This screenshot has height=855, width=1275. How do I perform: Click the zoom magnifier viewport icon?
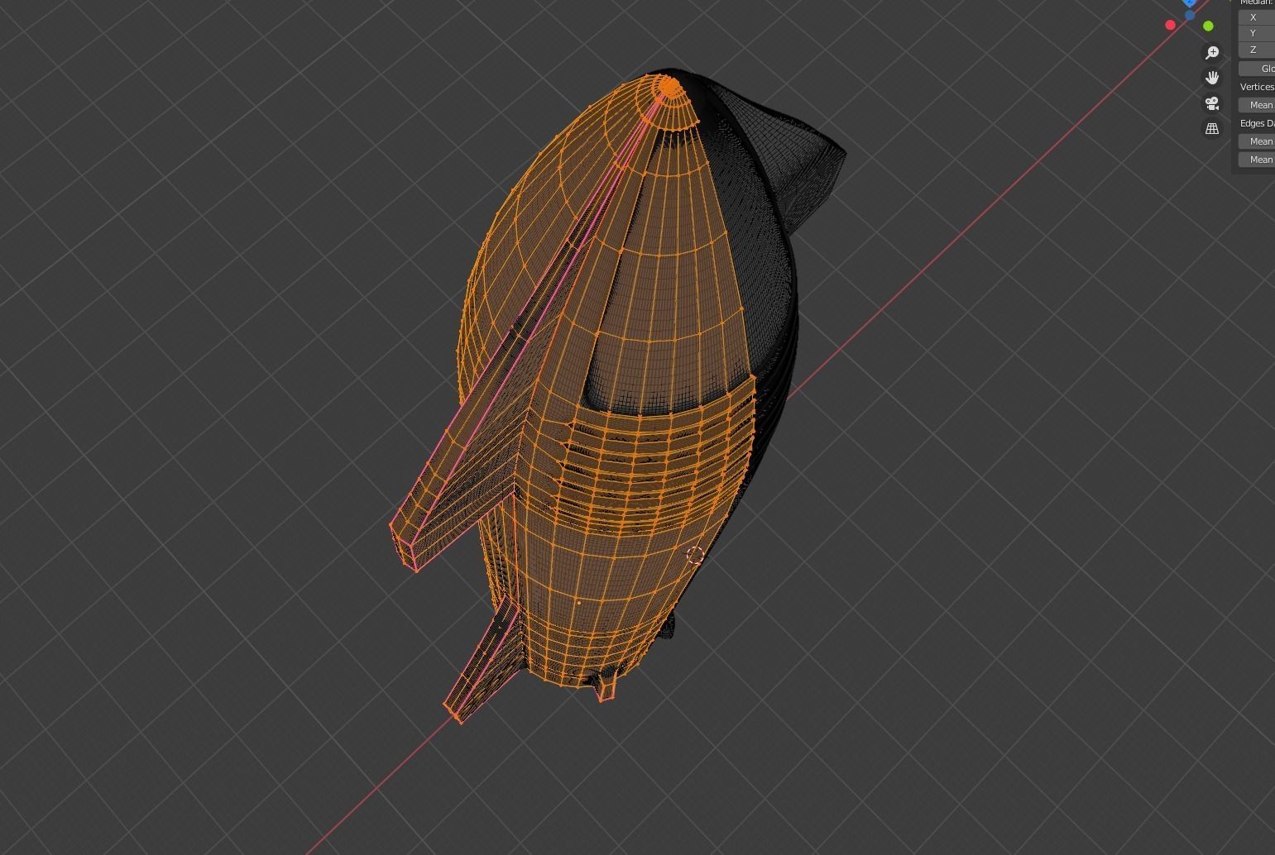[x=1212, y=53]
